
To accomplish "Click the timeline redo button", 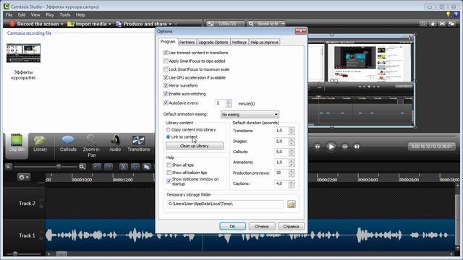I will (x=109, y=167).
